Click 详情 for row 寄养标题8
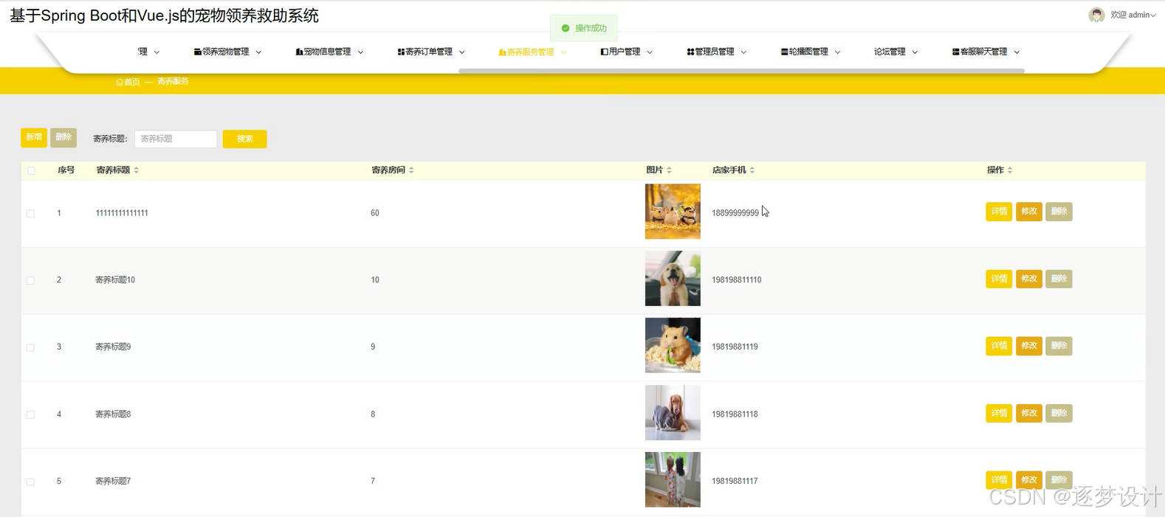Image resolution: width=1165 pixels, height=517 pixels. click(999, 413)
